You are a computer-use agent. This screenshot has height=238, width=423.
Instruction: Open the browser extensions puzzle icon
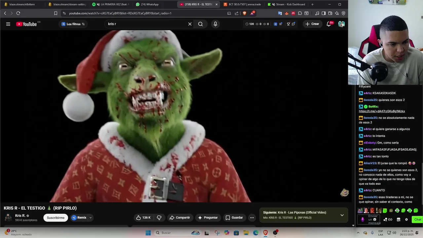click(300, 13)
